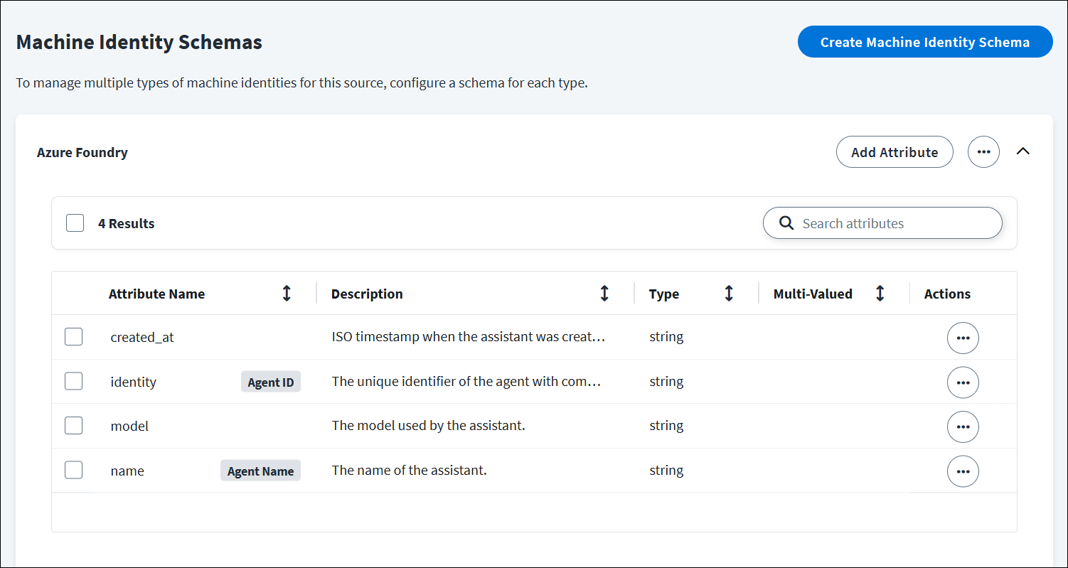Click the Add Attribute button

click(x=894, y=152)
